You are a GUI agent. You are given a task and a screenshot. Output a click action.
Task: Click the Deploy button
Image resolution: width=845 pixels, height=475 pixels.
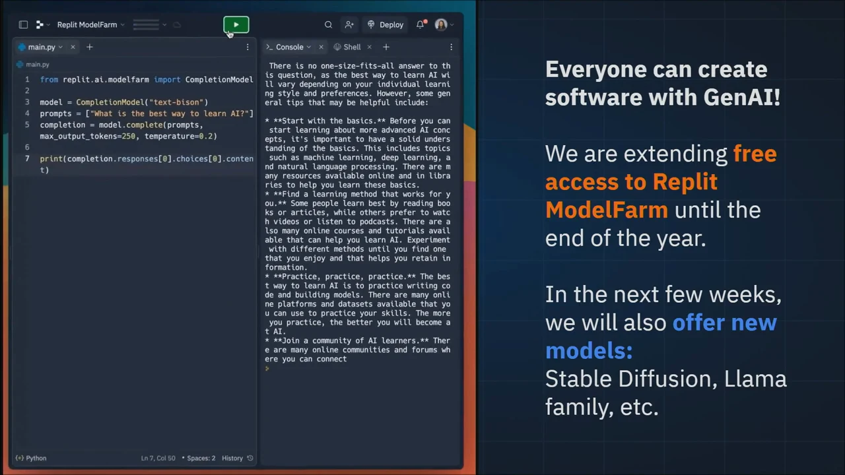click(386, 24)
